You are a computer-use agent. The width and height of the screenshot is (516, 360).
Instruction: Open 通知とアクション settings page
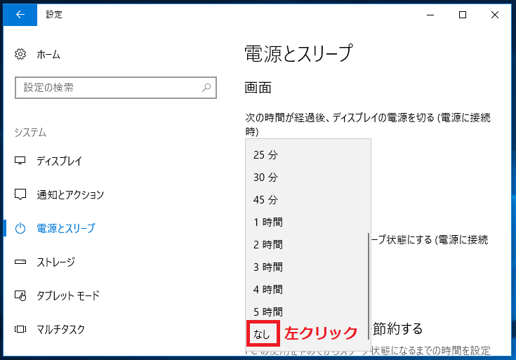point(70,195)
